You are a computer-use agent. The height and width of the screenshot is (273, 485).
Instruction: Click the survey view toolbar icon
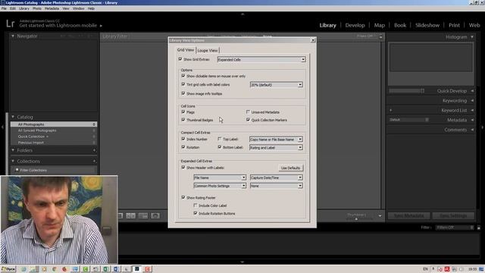[143, 215]
